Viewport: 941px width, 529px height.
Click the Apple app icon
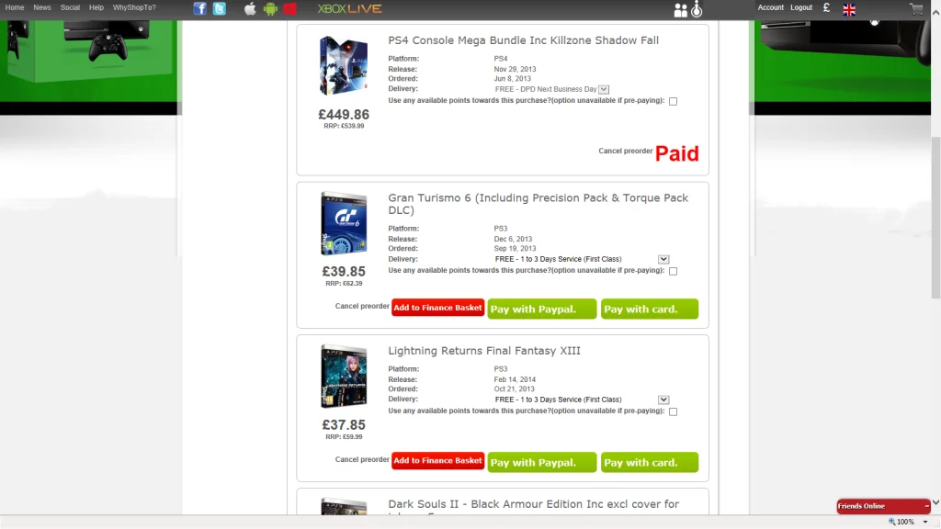click(250, 8)
